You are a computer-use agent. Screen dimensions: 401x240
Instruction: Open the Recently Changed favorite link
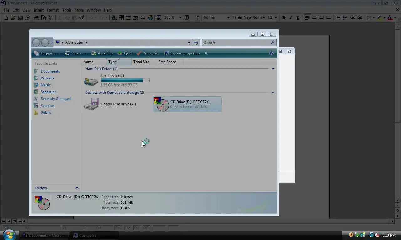55,99
